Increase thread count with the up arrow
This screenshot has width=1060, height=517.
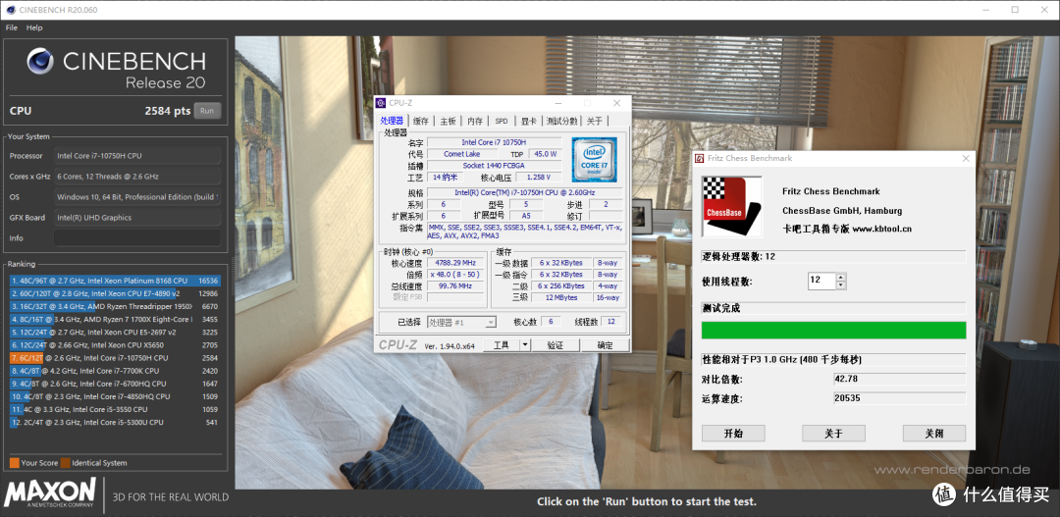point(840,277)
